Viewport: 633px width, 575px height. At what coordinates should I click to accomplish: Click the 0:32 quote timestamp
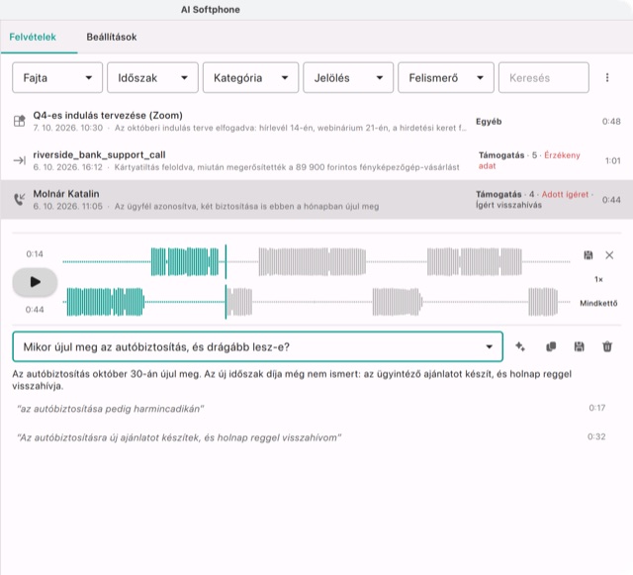[x=596, y=436]
